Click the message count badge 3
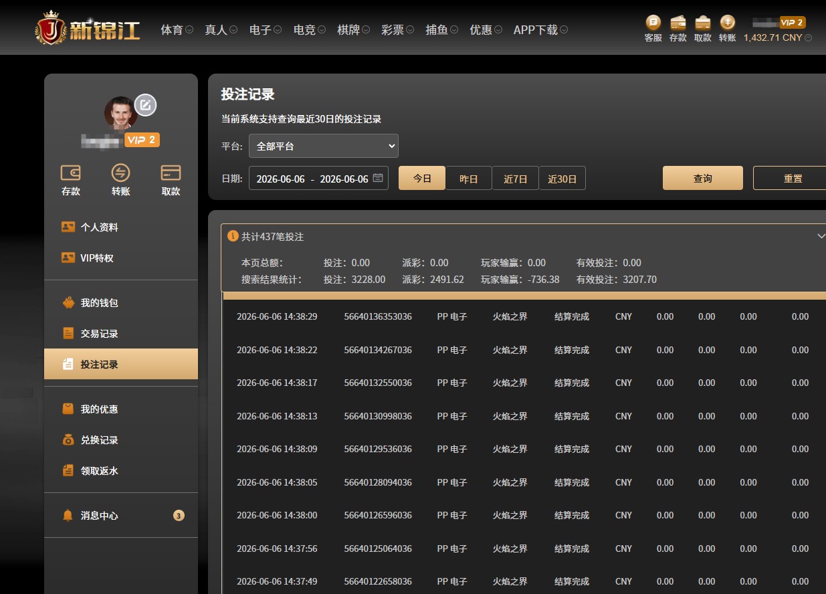 pyautogui.click(x=179, y=515)
